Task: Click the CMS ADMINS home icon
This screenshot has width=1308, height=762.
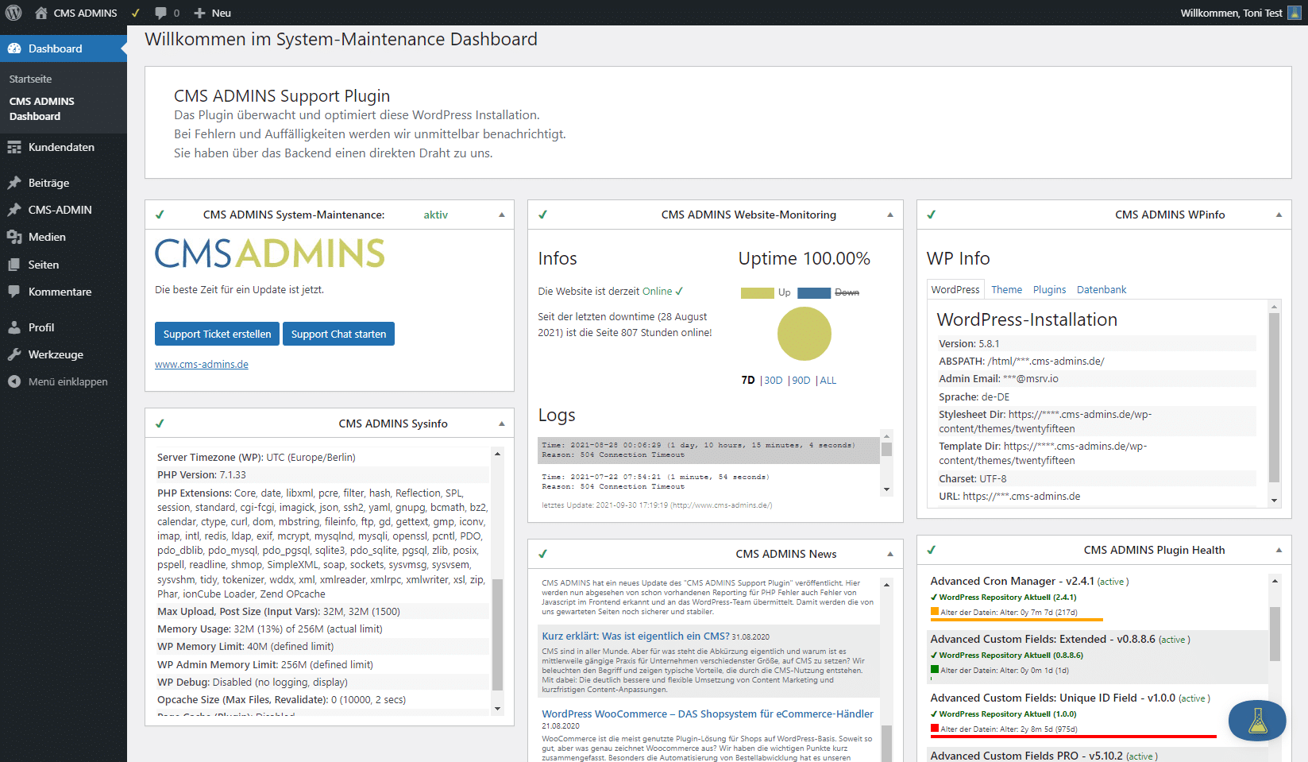Action: (41, 13)
